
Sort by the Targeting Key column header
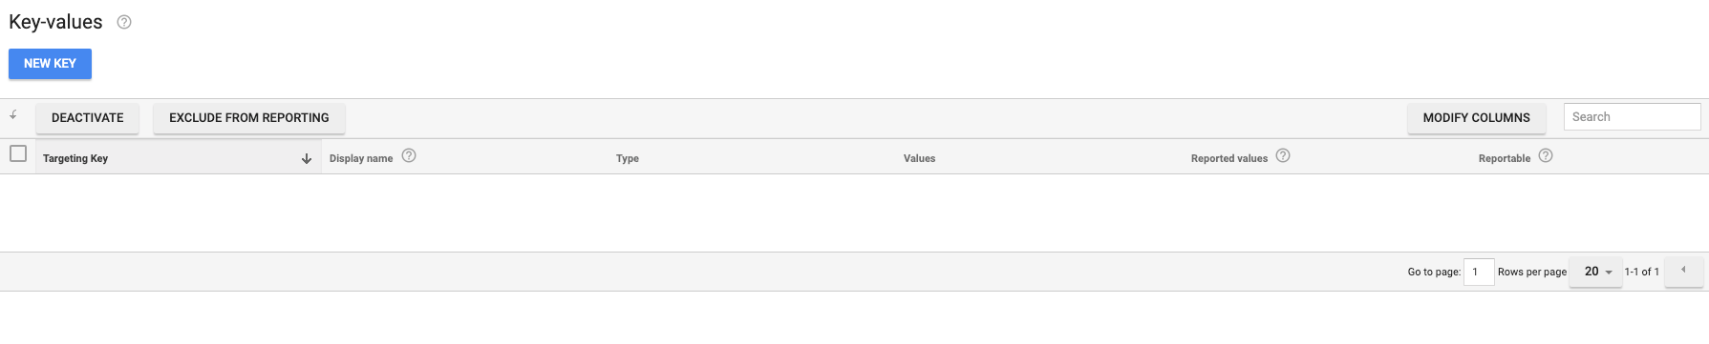(x=75, y=158)
